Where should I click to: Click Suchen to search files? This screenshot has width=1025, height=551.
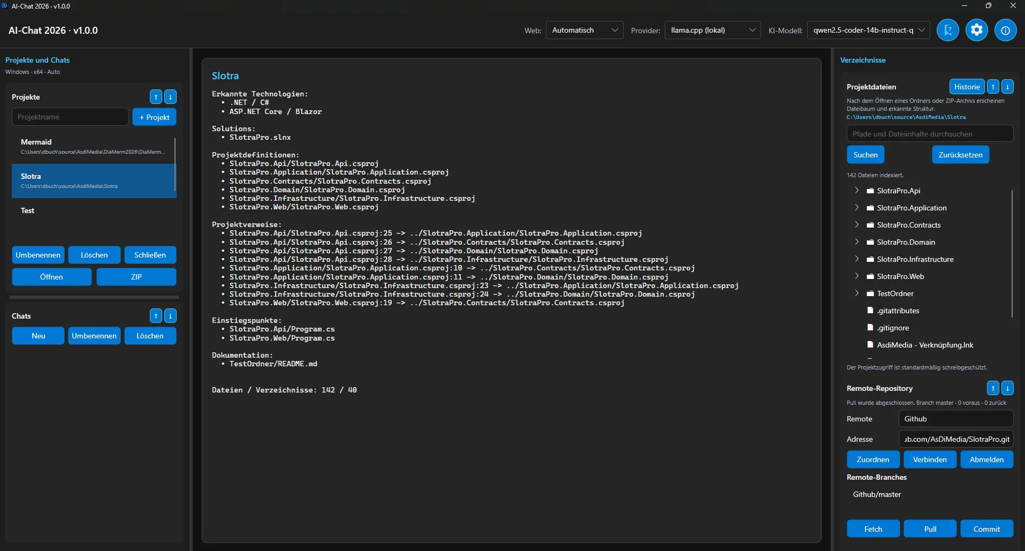(x=865, y=155)
